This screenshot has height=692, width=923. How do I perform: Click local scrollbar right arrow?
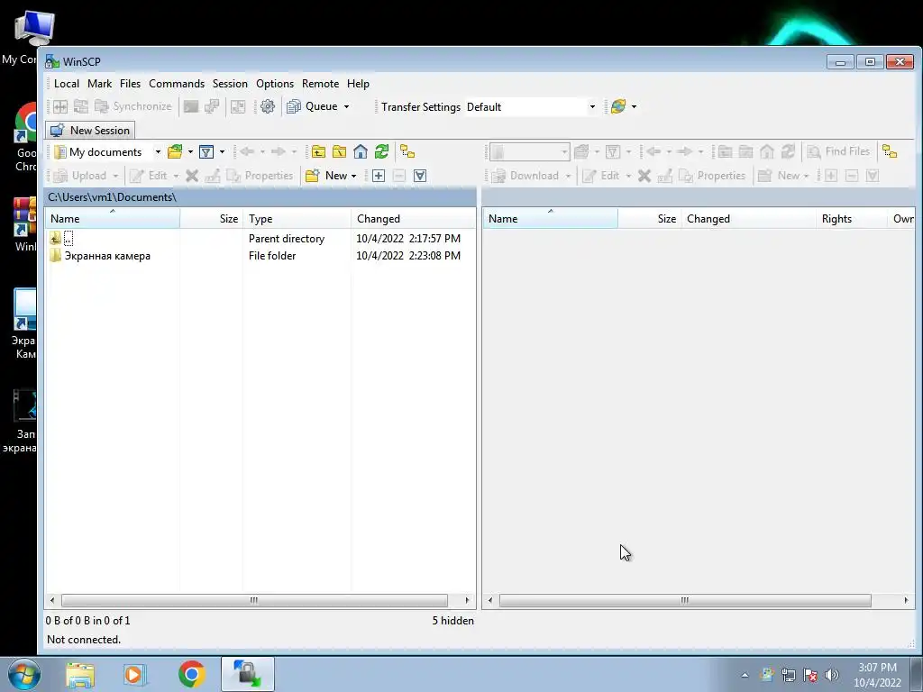point(468,600)
